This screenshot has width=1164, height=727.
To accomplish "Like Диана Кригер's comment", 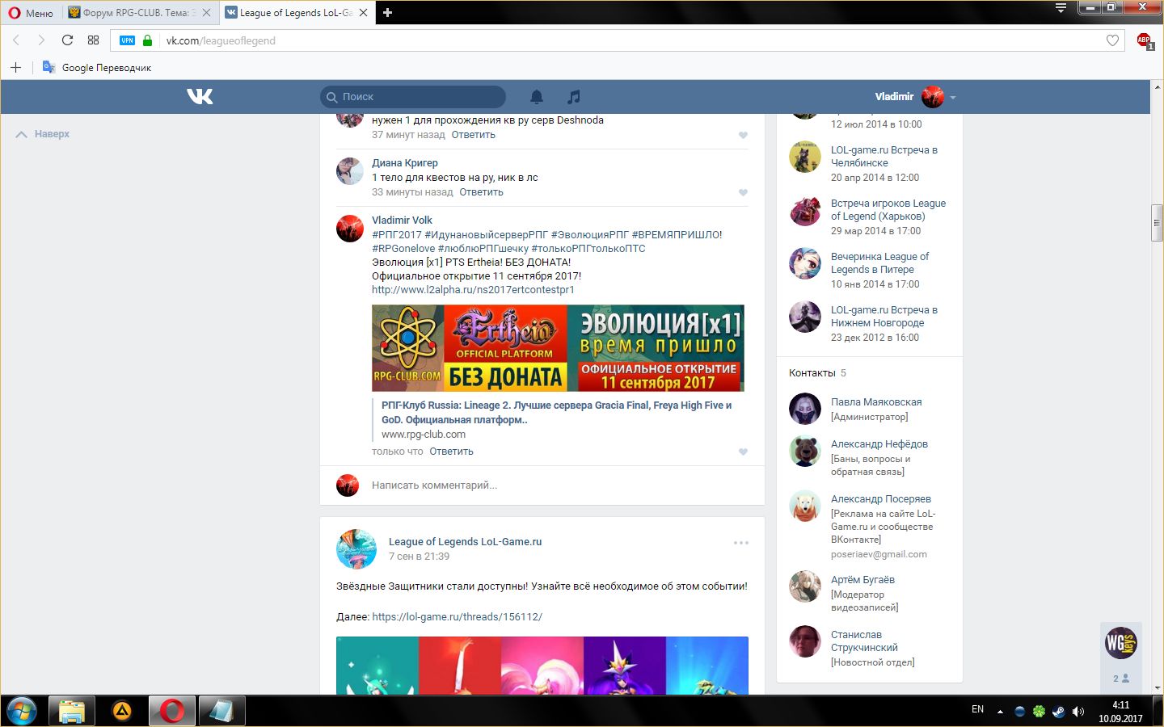I will click(x=743, y=192).
